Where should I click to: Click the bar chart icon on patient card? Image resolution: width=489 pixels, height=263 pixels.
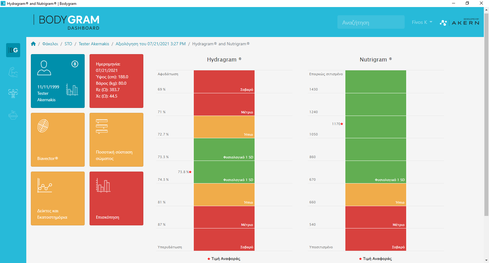(72, 90)
